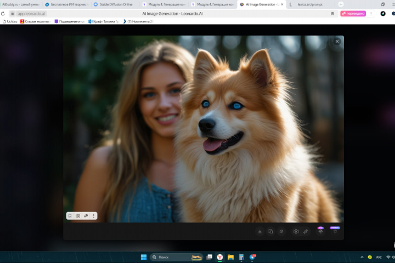
Task: Click the taskbar Поиск search box
Action: click(176, 257)
